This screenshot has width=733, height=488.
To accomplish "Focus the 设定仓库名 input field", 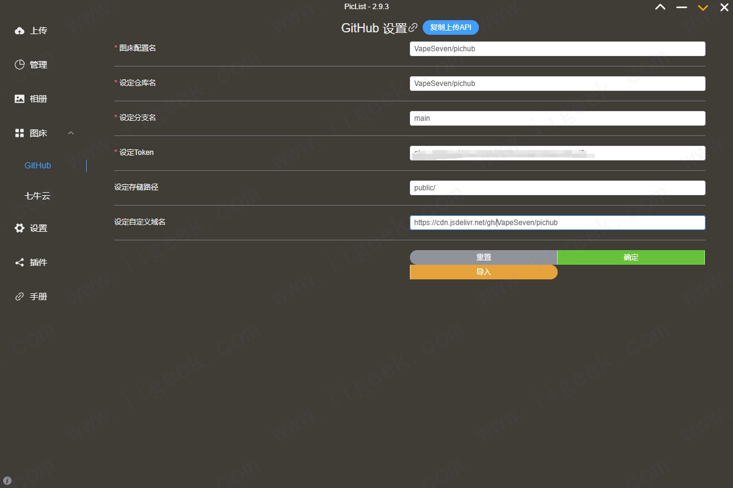I will tap(558, 84).
